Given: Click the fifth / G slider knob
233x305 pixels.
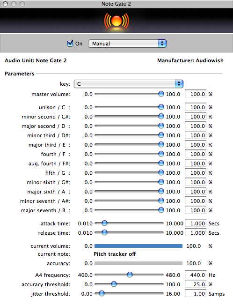Looking at the screenshot, I should point(161,172).
